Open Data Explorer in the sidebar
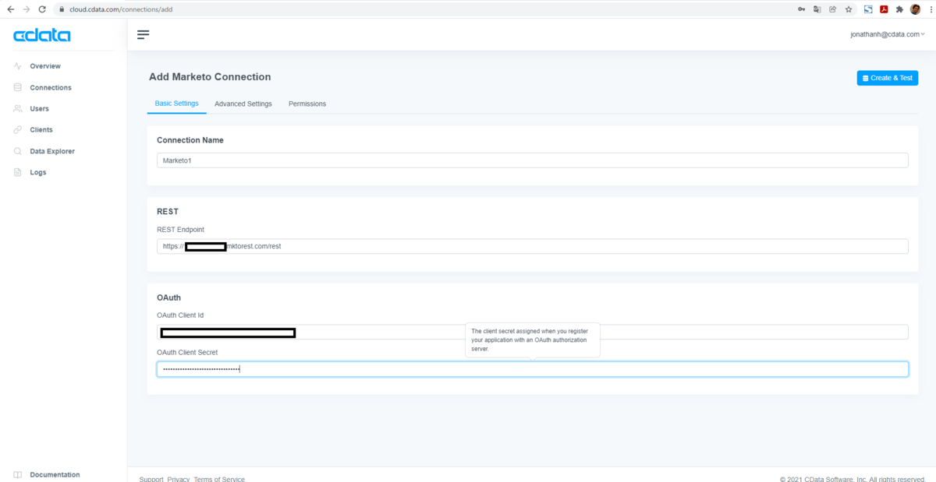Image resolution: width=936 pixels, height=482 pixels. 52,151
